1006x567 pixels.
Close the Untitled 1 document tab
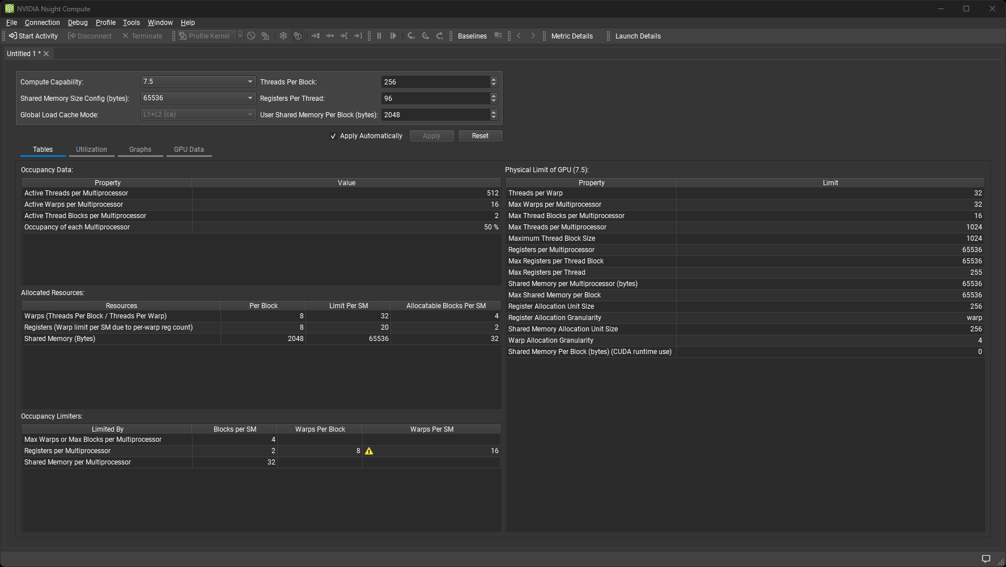tap(46, 54)
